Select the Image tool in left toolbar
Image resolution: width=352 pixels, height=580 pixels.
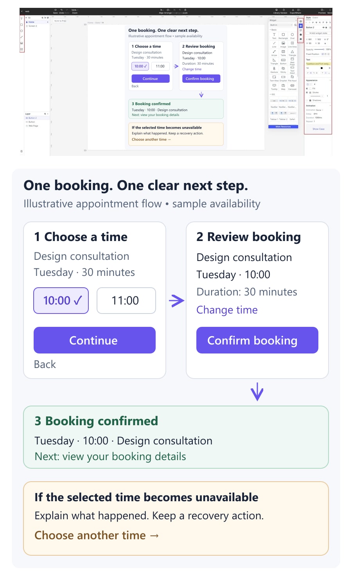pos(22,43)
